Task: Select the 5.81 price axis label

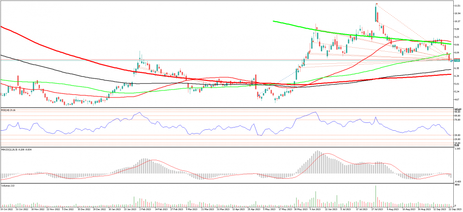Action: (x=457, y=84)
